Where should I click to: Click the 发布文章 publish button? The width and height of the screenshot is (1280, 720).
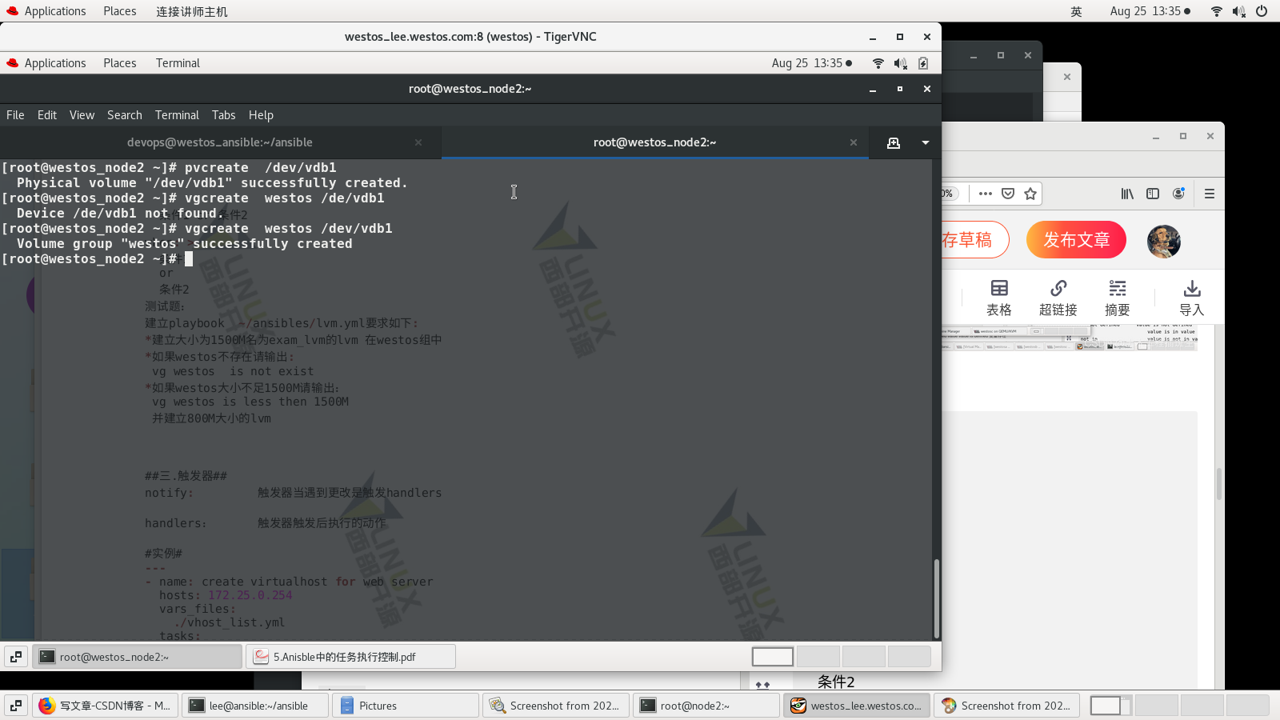1076,240
